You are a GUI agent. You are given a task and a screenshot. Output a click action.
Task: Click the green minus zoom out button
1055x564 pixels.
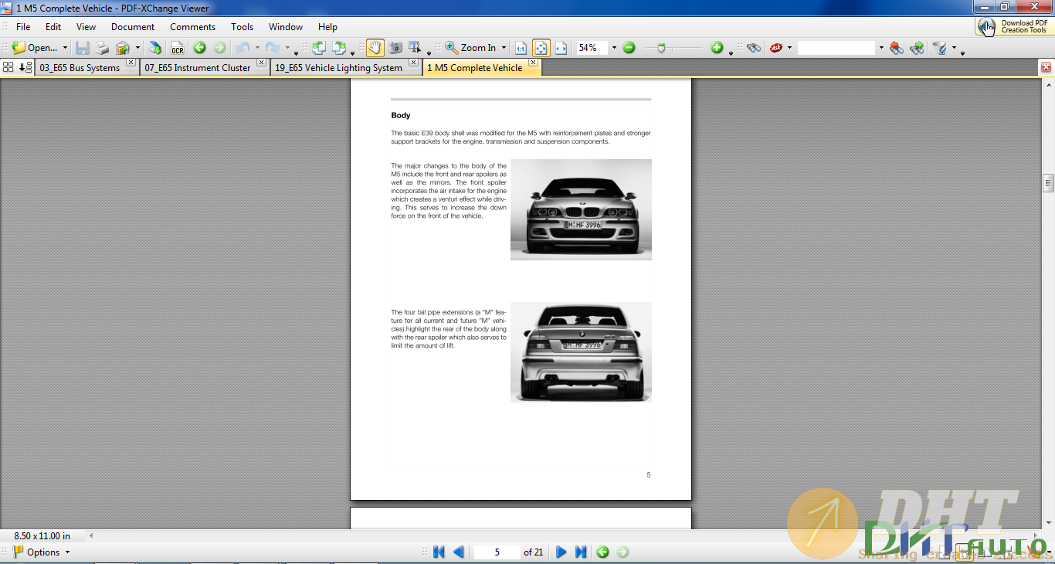629,48
